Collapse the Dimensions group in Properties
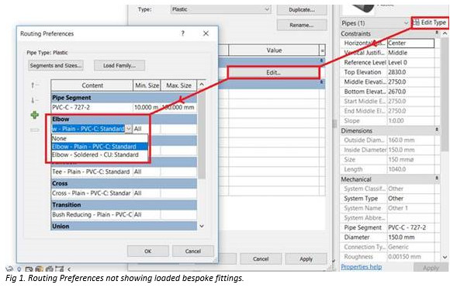The image size is (450, 288). click(x=437, y=130)
